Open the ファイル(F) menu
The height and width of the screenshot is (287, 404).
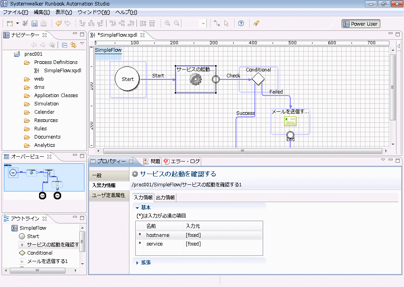15,12
